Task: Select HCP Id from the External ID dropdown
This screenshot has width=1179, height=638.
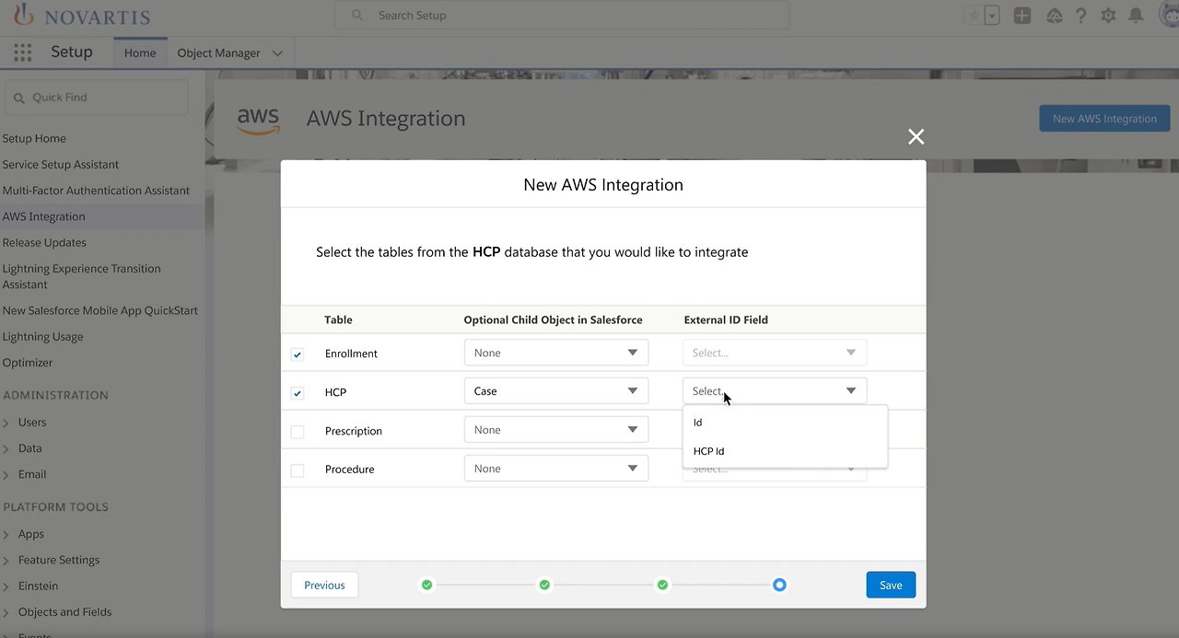Action: [708, 451]
